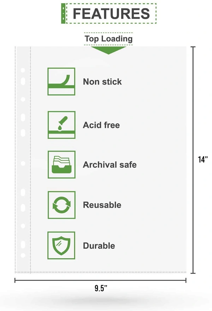This screenshot has width=212, height=311.
Task: Click the Archival safe file tray icon
Action: [61, 165]
